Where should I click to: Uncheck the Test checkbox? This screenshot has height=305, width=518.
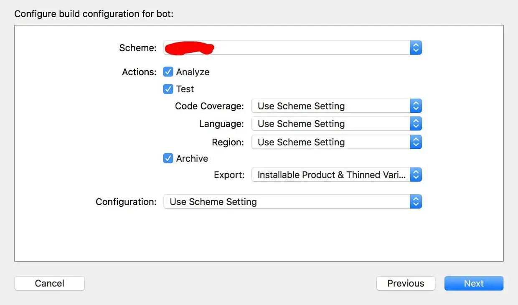(168, 89)
